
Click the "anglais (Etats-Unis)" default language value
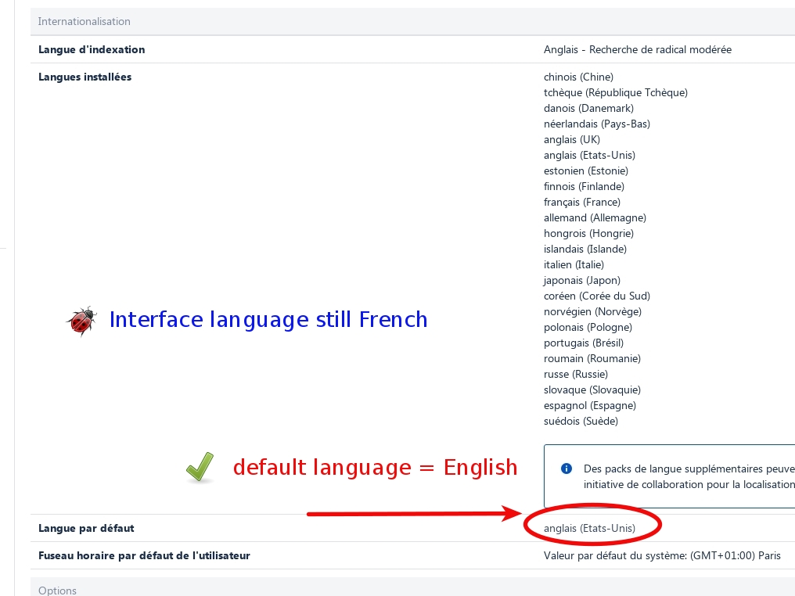[589, 529]
